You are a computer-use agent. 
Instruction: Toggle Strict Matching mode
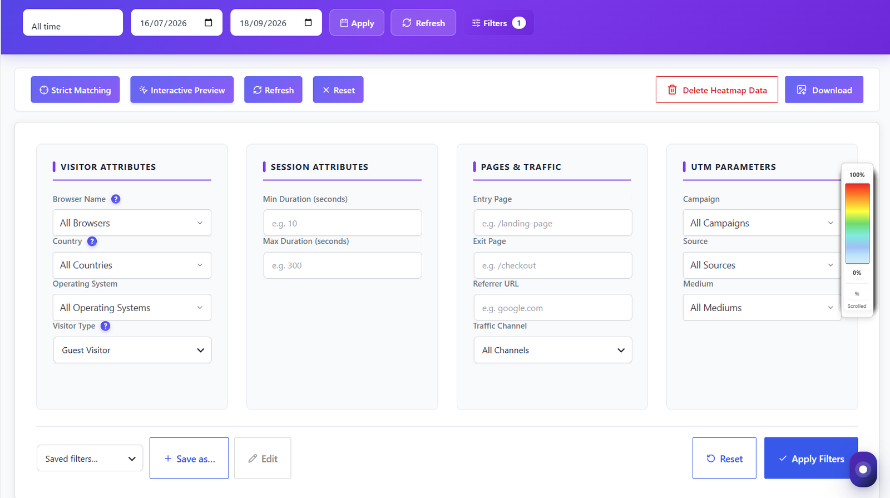pos(75,90)
